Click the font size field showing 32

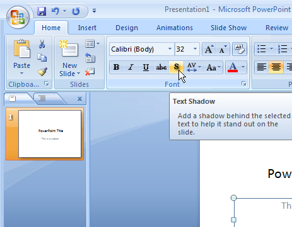[184, 49]
